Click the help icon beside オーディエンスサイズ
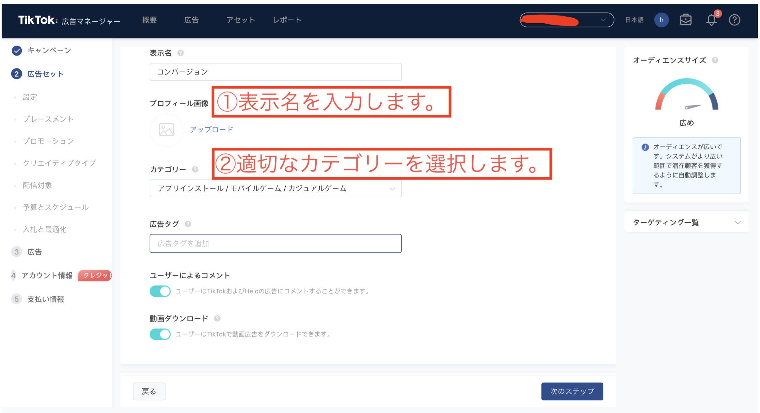Viewport: 760px width, 413px height. coord(715,60)
